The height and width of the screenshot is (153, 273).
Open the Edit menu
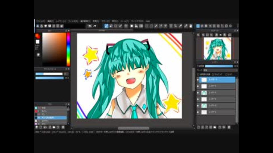pyautogui.click(x=51, y=21)
